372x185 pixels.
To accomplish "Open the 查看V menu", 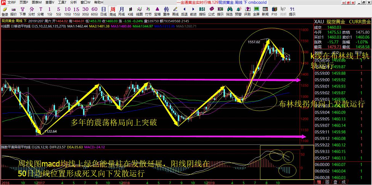I will tap(50, 2).
